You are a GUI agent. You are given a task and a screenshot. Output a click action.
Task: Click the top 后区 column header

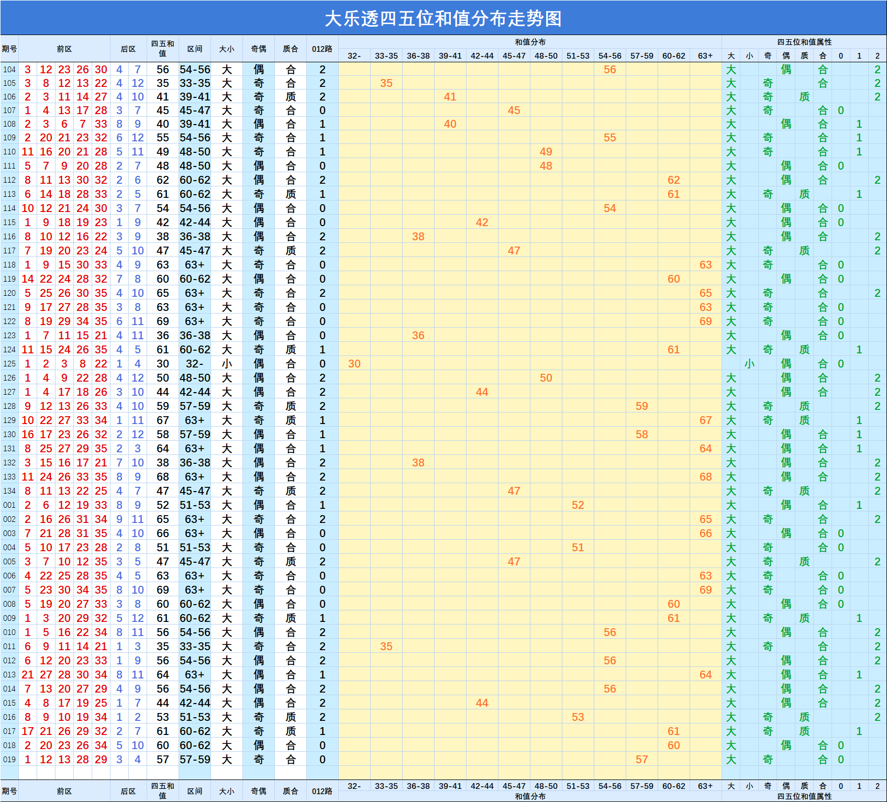point(128,49)
